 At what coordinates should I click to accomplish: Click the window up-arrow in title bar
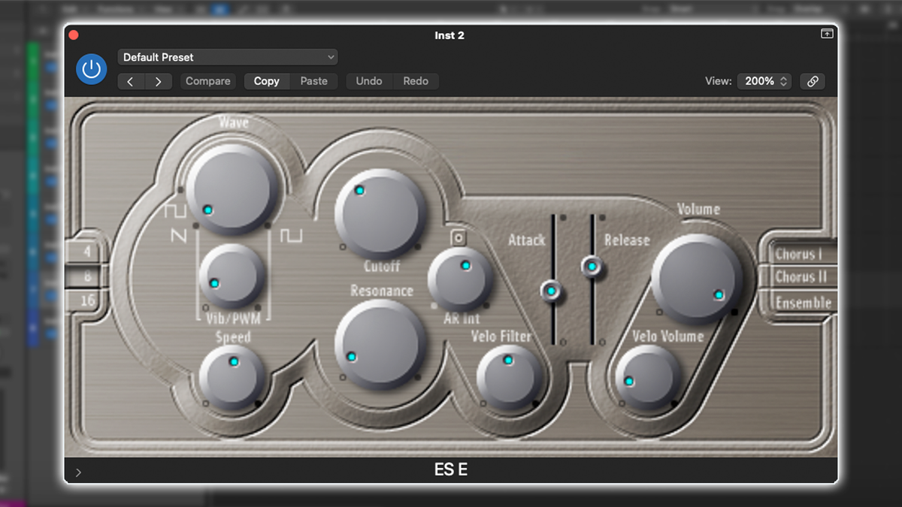click(827, 34)
